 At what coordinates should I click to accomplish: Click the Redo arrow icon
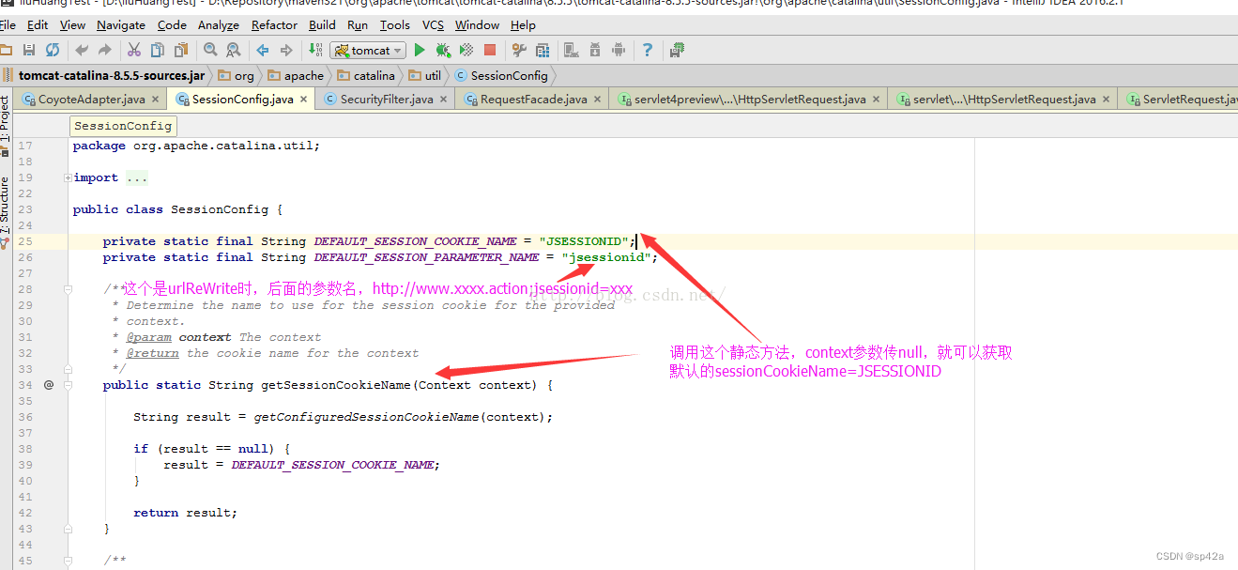point(105,50)
